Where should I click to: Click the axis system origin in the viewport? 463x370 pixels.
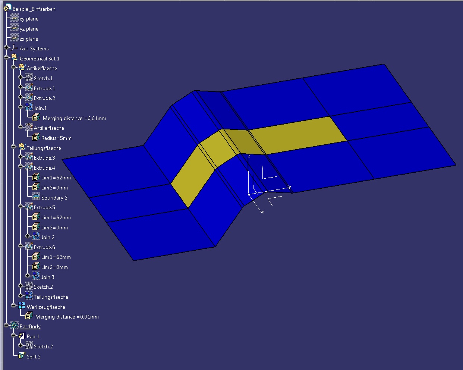249,194
